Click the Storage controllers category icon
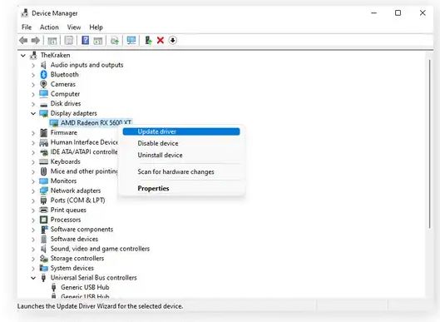 click(43, 258)
